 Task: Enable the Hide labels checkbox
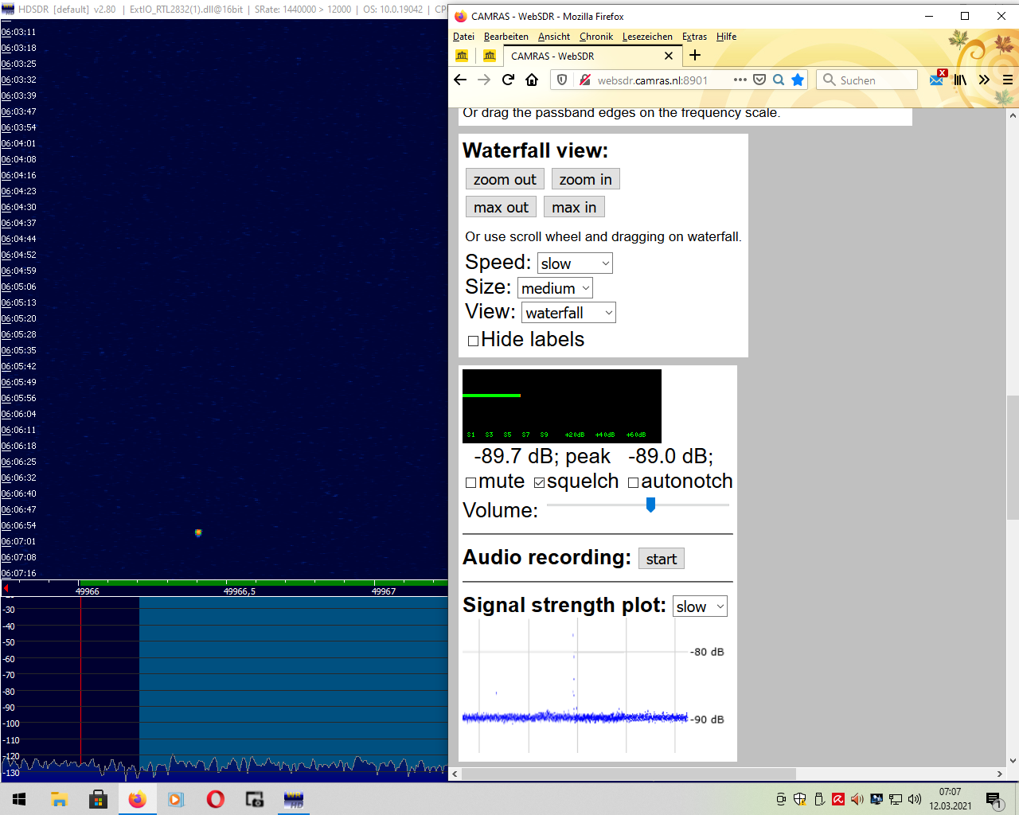click(473, 341)
